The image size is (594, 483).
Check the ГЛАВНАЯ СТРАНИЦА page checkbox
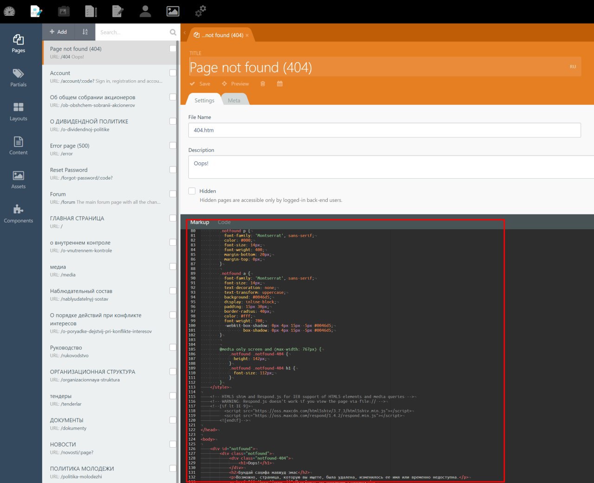[173, 218]
